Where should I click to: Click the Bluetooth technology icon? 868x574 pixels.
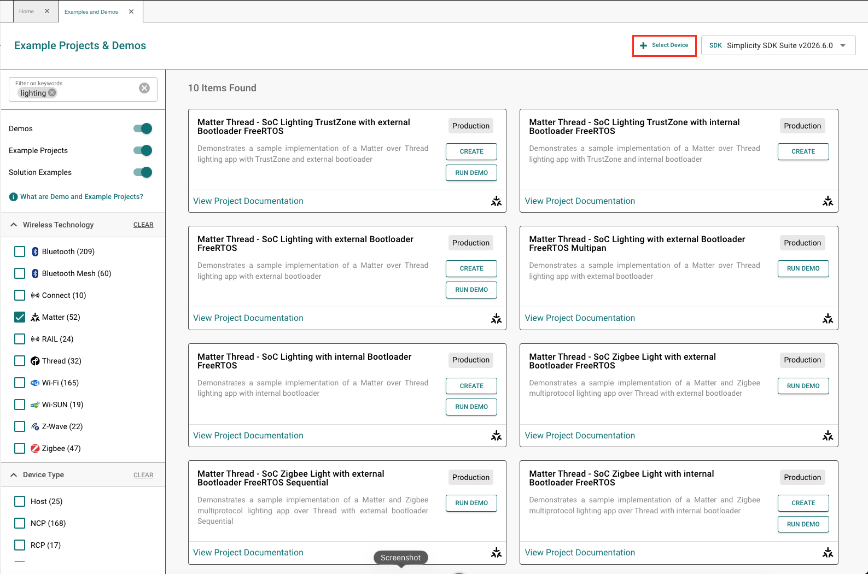coord(35,251)
